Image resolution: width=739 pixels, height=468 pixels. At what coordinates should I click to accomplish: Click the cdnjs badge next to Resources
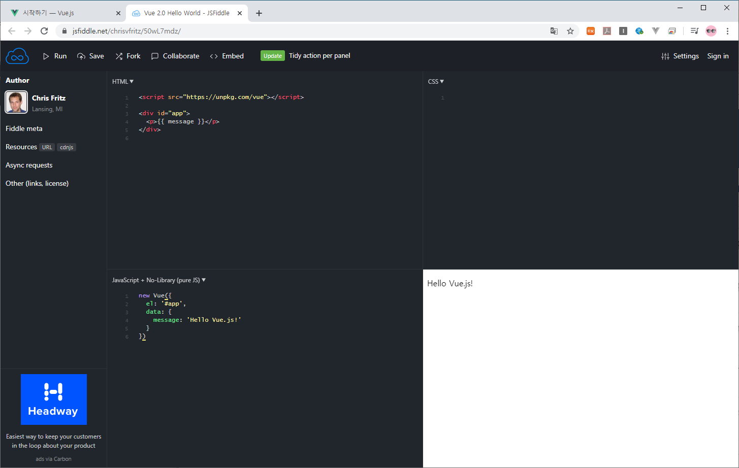pos(67,147)
